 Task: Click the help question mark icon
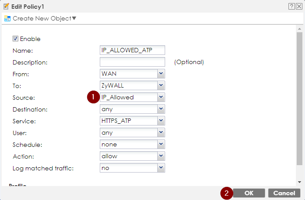[x=291, y=7]
